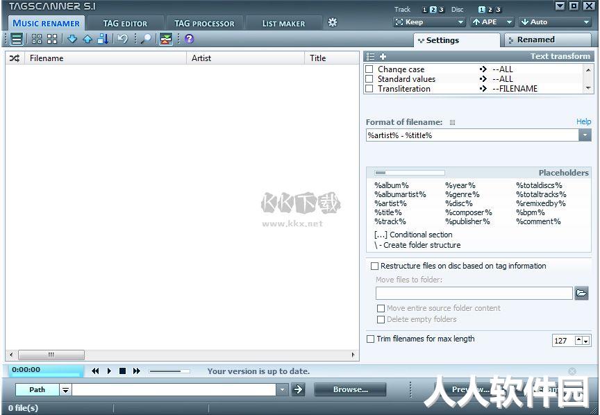
Task: Enable the Change case checkbox
Action: coord(369,69)
